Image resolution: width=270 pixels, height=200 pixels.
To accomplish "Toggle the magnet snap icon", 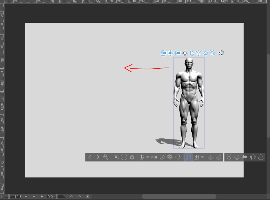I will pos(221,53).
